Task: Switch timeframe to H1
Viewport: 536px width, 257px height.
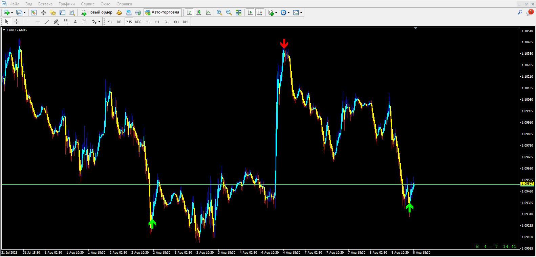Action: tap(148, 22)
